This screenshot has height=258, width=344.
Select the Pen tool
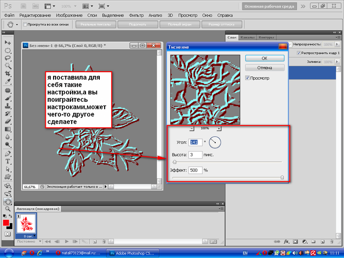click(8, 153)
